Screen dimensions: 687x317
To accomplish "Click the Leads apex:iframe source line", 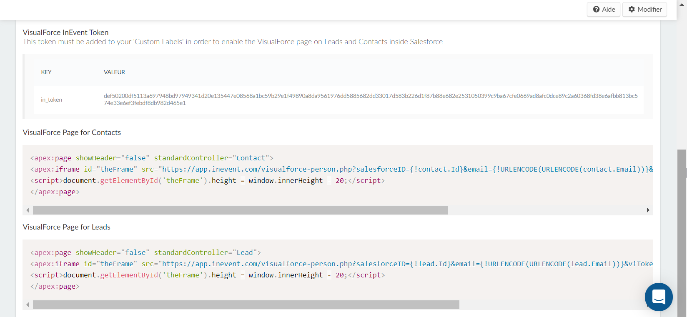I will [x=341, y=264].
